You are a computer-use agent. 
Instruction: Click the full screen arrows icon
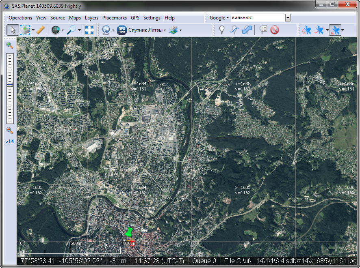coord(89,30)
